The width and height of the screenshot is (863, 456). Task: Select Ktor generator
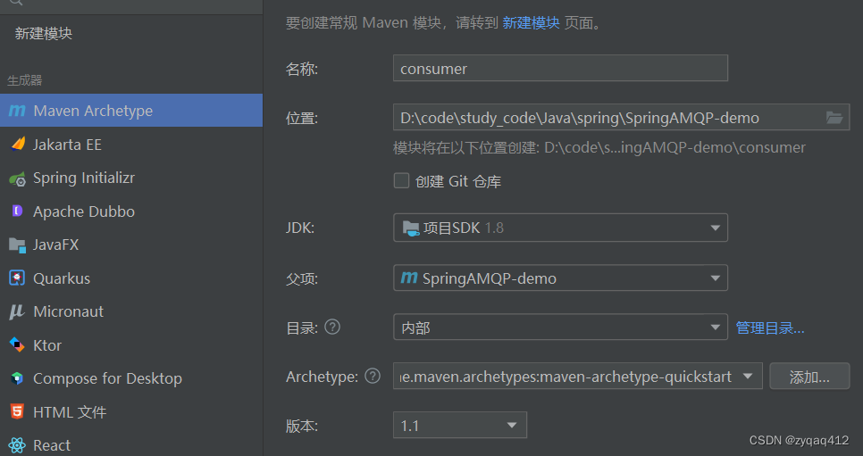coord(131,344)
